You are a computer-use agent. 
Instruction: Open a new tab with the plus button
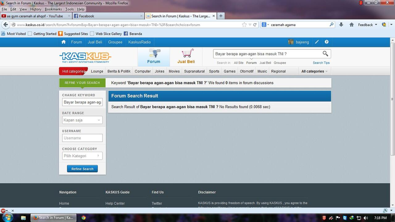(x=221, y=16)
